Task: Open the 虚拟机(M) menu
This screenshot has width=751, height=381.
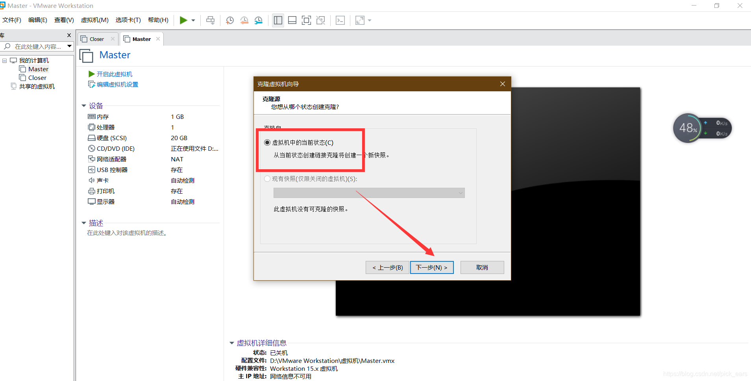Action: [95, 20]
